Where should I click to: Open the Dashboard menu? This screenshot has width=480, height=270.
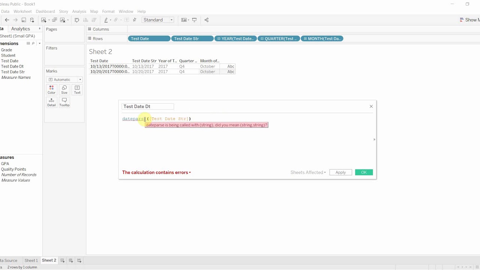(x=45, y=12)
